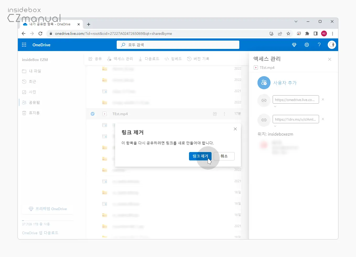Uncheck the TEst.mp4 selection checkbox
This screenshot has width=356, height=257.
pyautogui.click(x=93, y=114)
